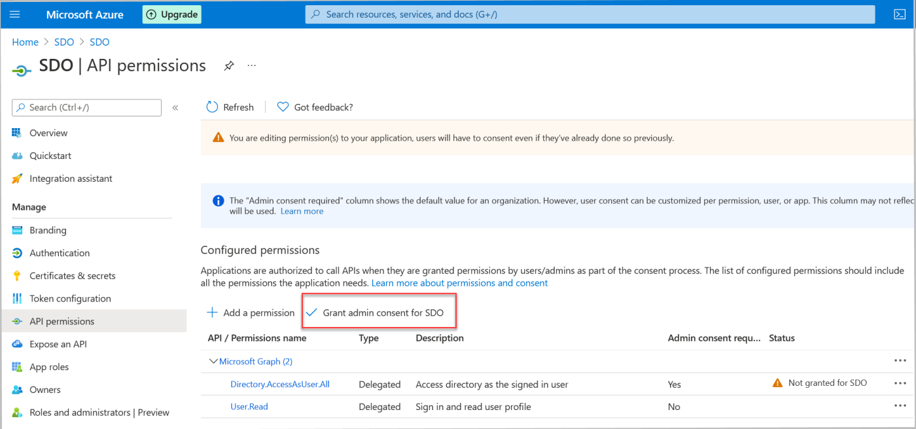Click the Status column header
This screenshot has height=429, width=916.
782,338
